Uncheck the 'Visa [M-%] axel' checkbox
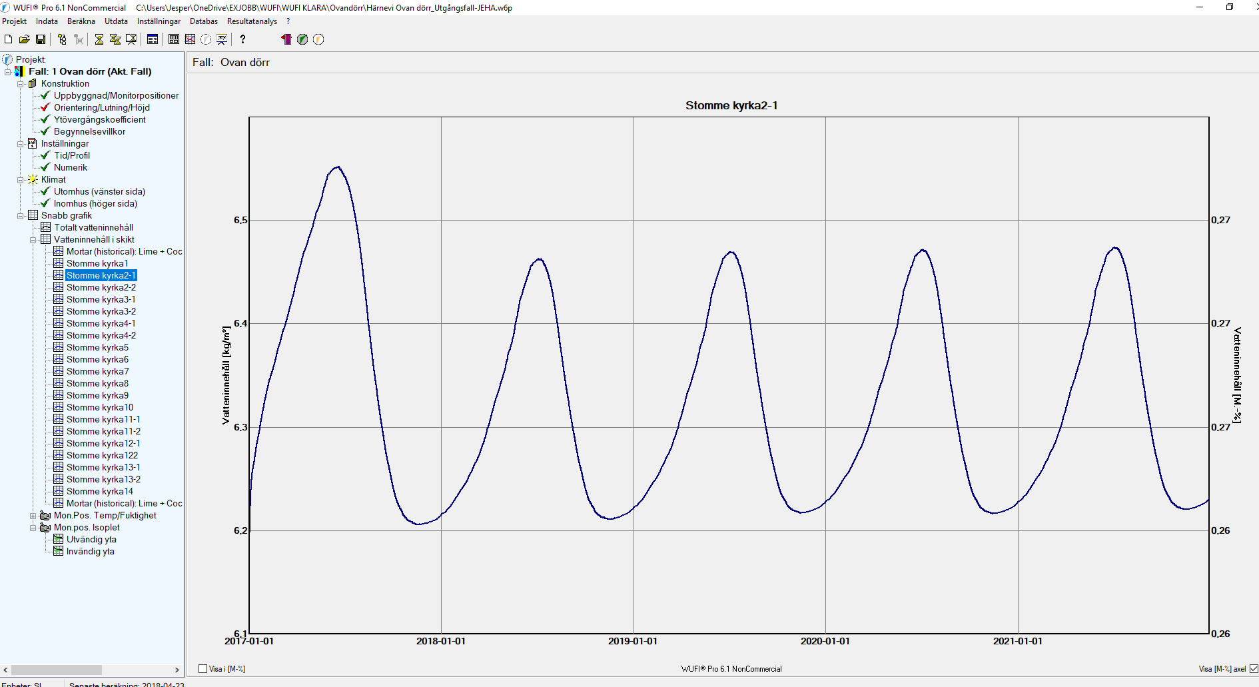 [1254, 668]
